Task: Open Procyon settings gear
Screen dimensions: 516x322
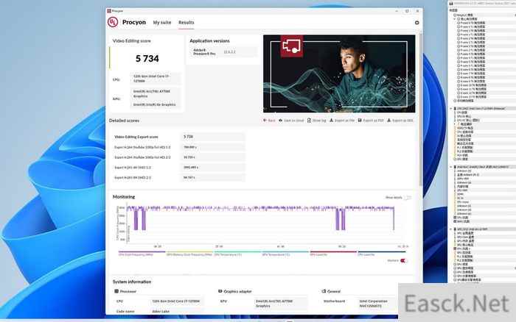Action: click(416, 23)
